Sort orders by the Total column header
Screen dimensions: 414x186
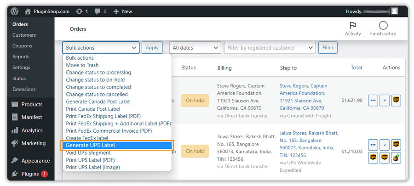point(356,68)
